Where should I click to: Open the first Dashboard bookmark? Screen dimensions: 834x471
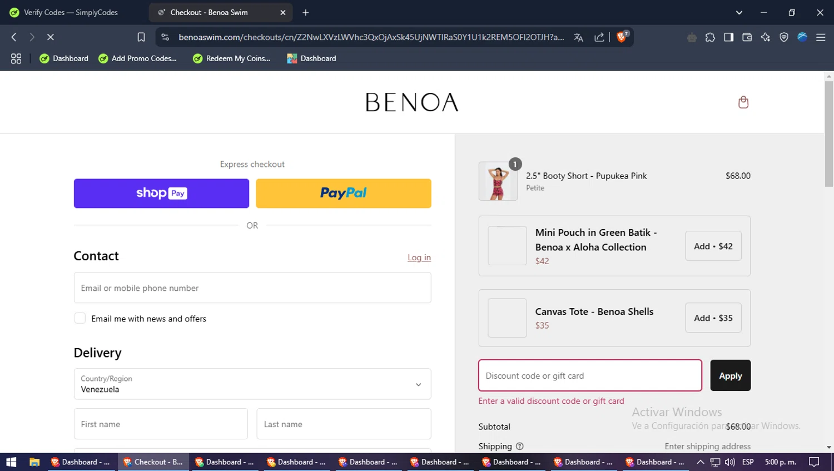(x=64, y=58)
